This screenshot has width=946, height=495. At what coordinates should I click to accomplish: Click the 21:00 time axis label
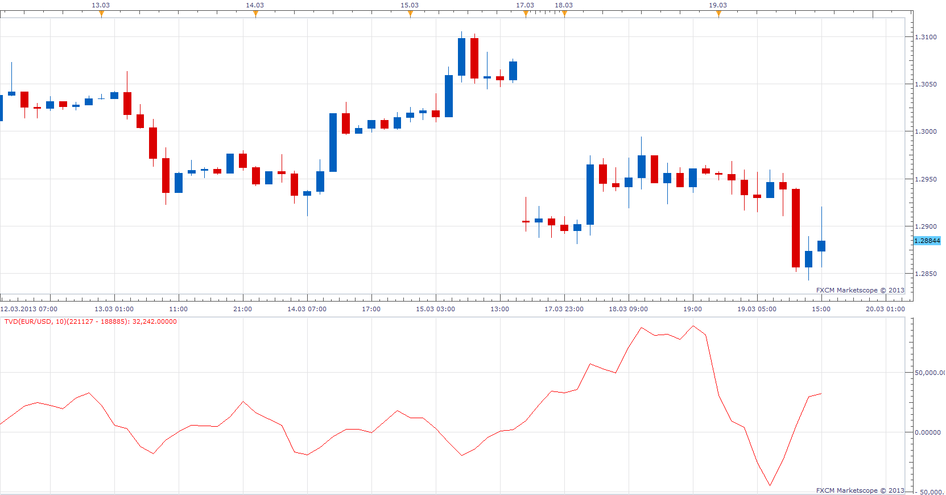[x=242, y=309]
